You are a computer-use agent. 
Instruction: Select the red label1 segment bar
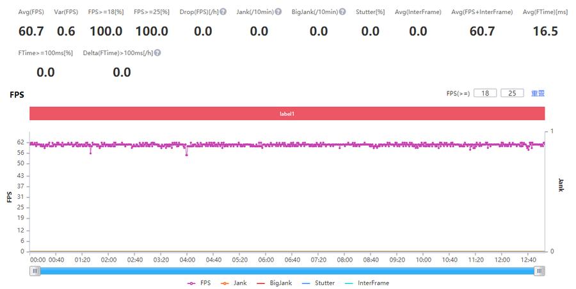pyautogui.click(x=287, y=113)
